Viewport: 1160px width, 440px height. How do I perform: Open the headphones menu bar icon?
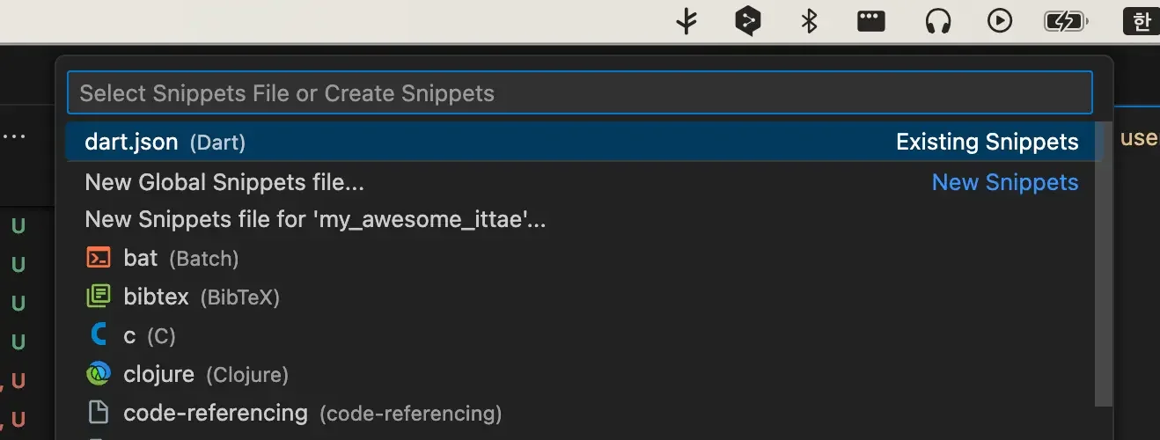coord(938,20)
